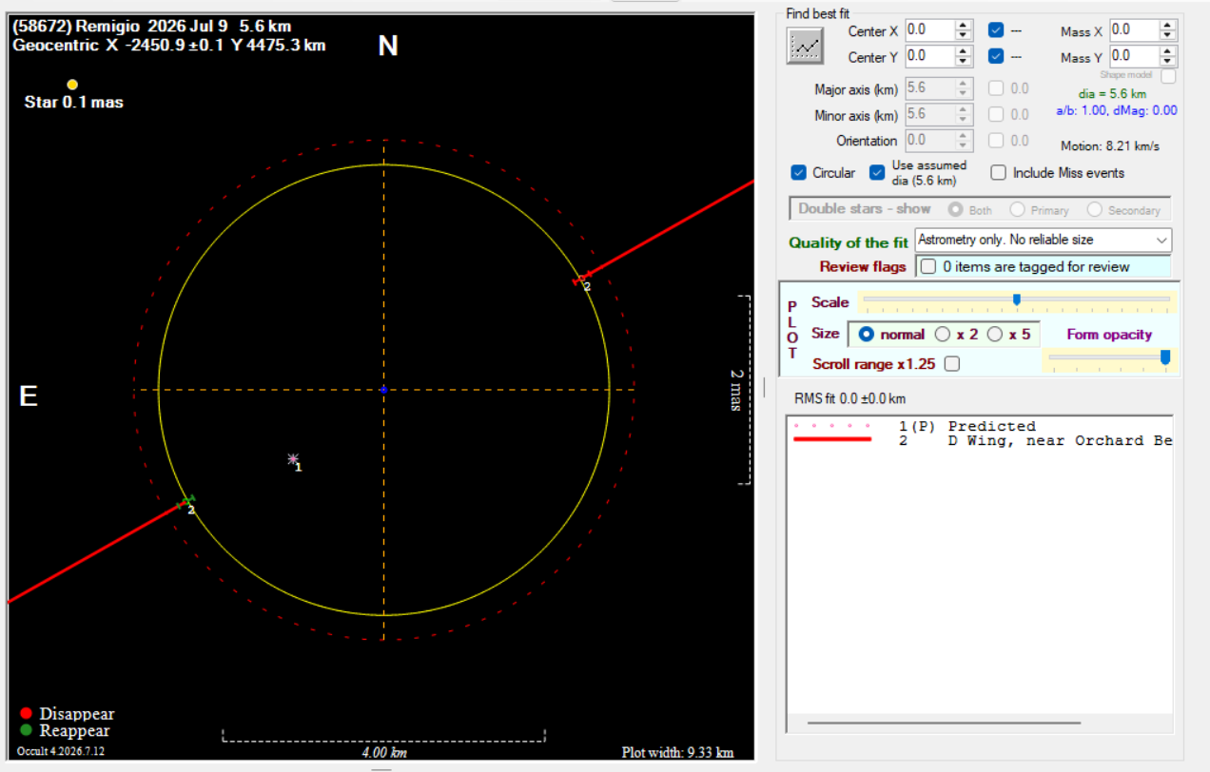The image size is (1210, 772).
Task: Uncheck the Center Y fit checkbox
Action: [996, 56]
